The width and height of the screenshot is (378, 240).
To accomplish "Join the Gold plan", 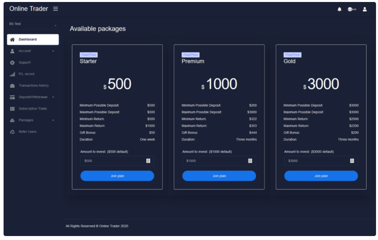I will coord(321,176).
